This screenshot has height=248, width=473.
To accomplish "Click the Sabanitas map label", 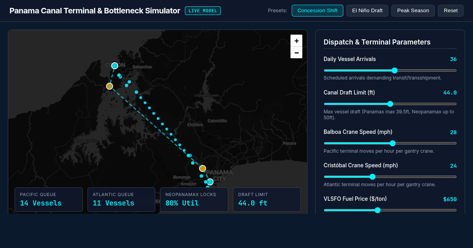I will (x=142, y=67).
